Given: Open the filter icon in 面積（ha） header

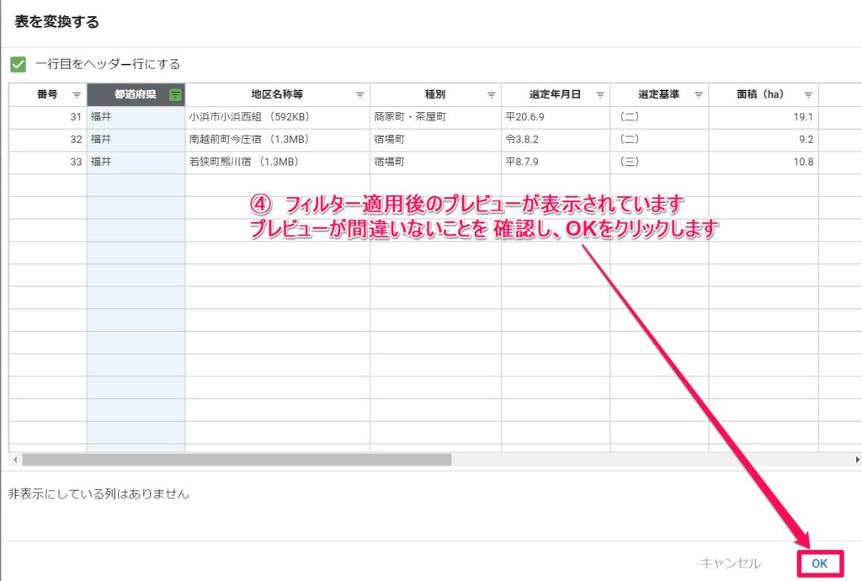Looking at the screenshot, I should tap(808, 95).
